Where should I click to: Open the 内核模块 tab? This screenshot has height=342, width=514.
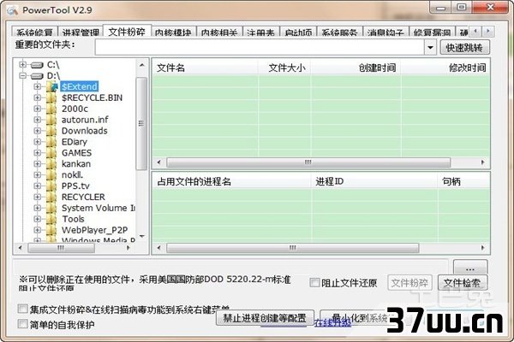pos(174,32)
